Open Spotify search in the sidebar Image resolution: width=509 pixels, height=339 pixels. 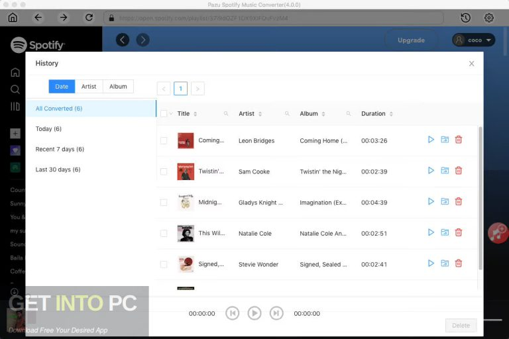(x=15, y=89)
